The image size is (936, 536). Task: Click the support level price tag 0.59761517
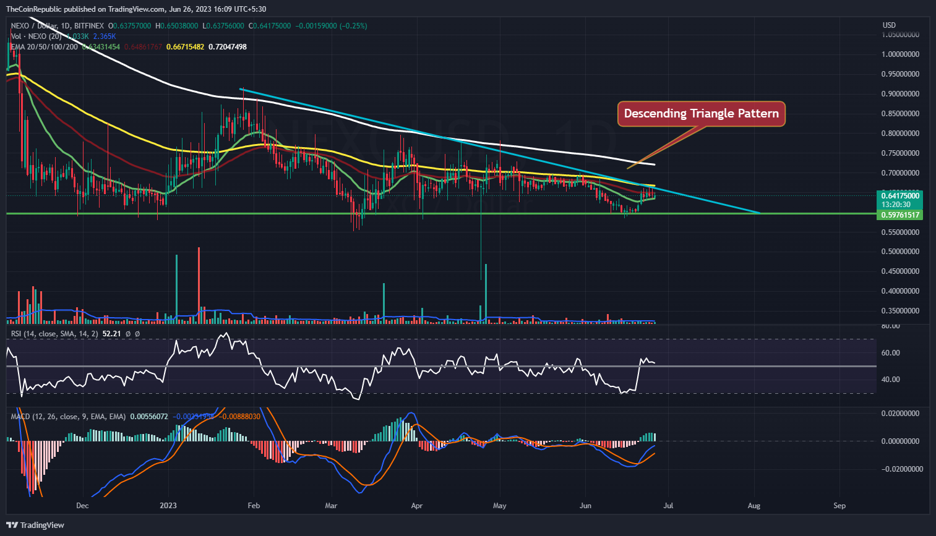tap(900, 215)
